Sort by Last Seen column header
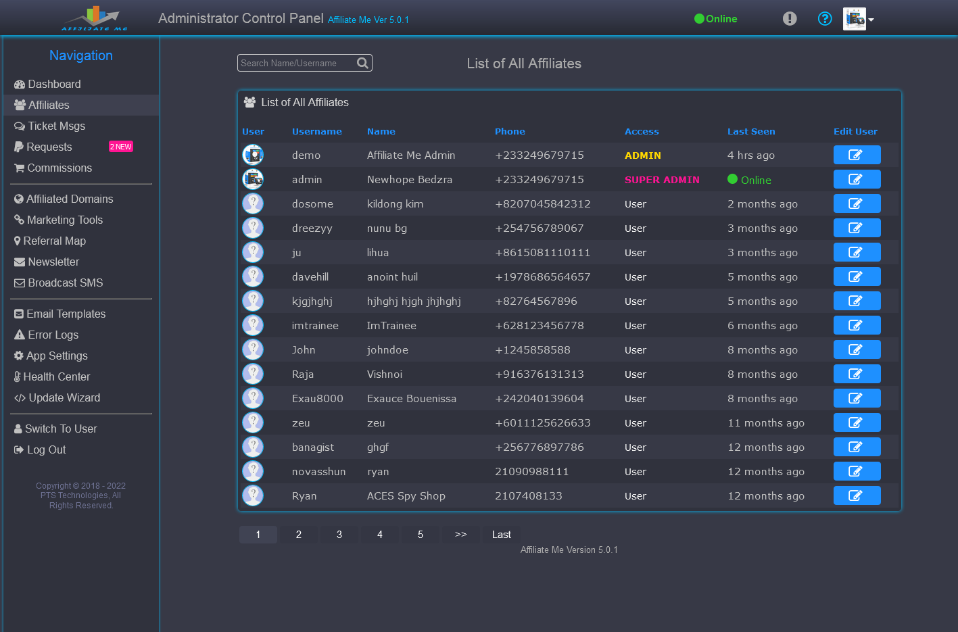This screenshot has height=632, width=958. 750,132
